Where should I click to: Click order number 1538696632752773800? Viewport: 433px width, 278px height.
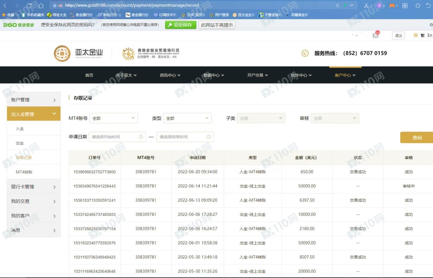pos(94,172)
